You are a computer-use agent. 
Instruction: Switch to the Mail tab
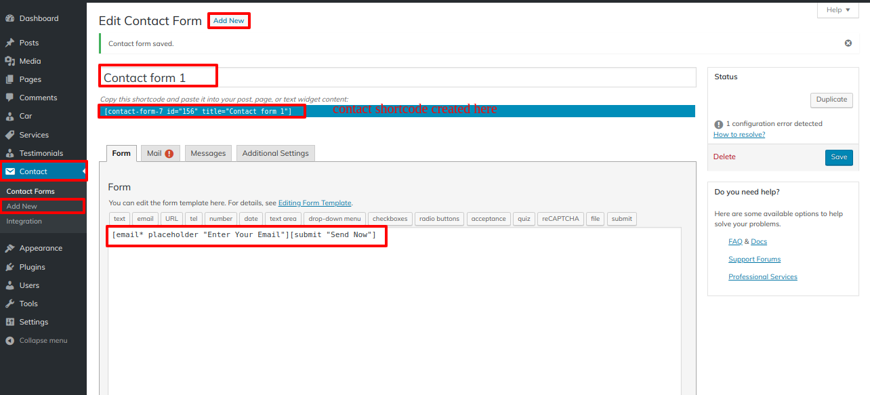tap(161, 153)
